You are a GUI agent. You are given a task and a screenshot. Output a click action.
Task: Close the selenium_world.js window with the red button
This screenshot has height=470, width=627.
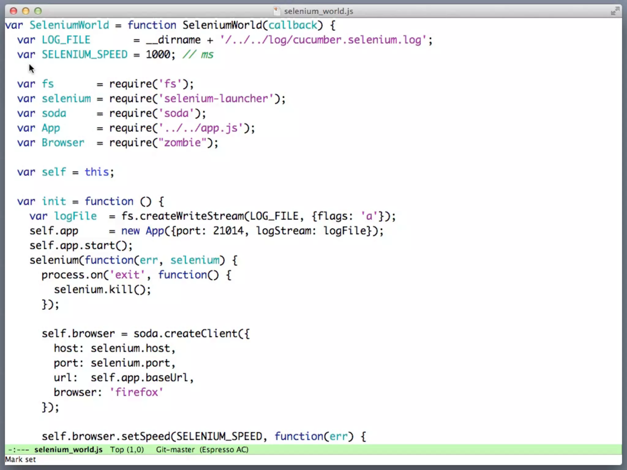coord(13,11)
